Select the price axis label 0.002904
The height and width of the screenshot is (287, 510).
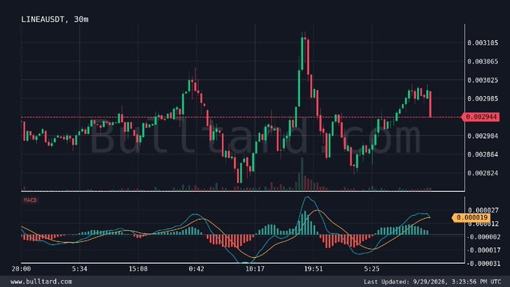pyautogui.click(x=483, y=136)
